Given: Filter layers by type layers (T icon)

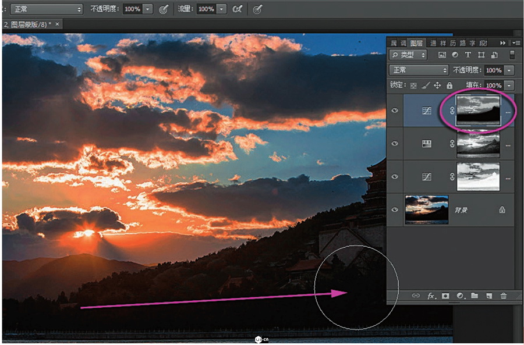Looking at the screenshot, I should pyautogui.click(x=468, y=55).
